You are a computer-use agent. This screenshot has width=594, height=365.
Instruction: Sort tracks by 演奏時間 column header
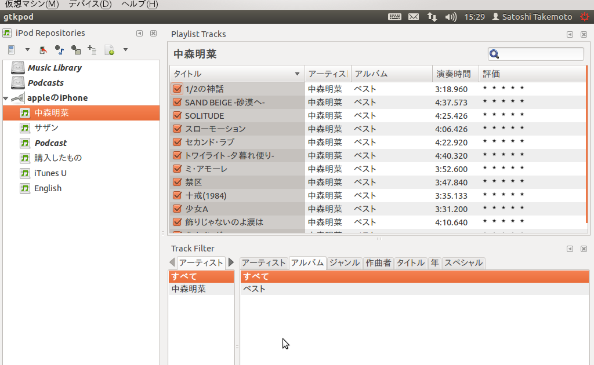tap(455, 74)
